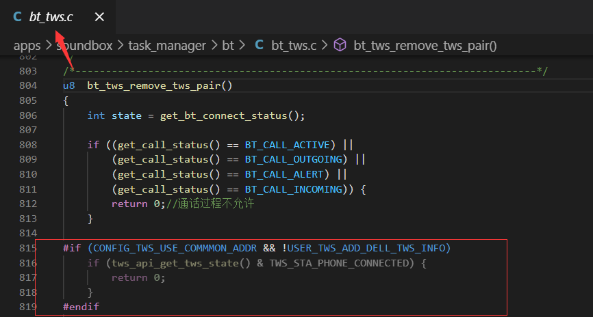The height and width of the screenshot is (317, 593).
Task: Click the CONFIG_TWS_USE_COMMMON_ADDR macro
Action: pyautogui.click(x=175, y=248)
